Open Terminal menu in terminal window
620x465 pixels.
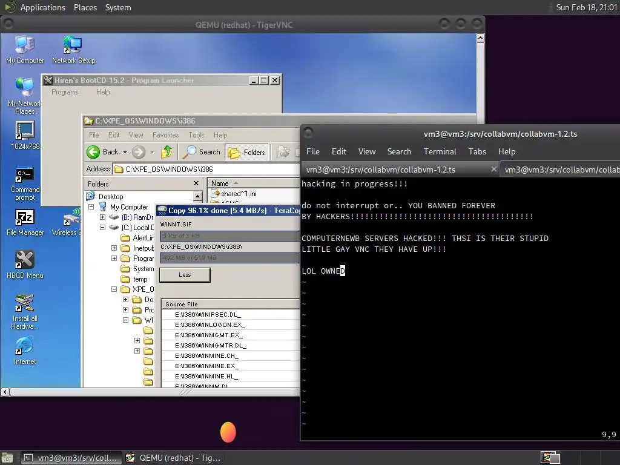(440, 151)
